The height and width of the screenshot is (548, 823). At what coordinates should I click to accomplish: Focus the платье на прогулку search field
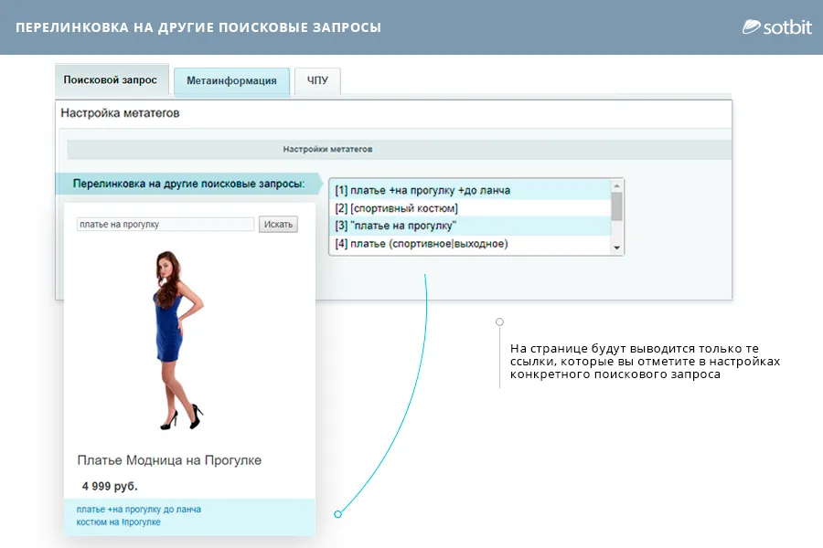pyautogui.click(x=166, y=225)
